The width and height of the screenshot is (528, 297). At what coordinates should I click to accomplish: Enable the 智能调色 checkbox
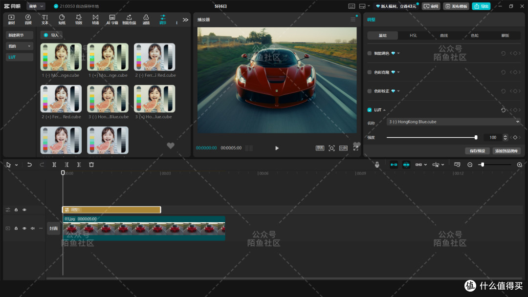(x=370, y=53)
